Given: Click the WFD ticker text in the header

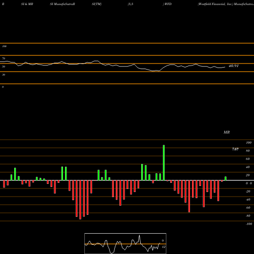Looking at the screenshot, I should point(168,4).
